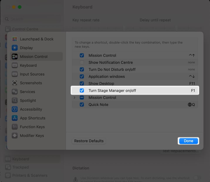The image size is (210, 182).
Task: Click the Function Keys fn icon
Action: pyautogui.click(x=15, y=127)
